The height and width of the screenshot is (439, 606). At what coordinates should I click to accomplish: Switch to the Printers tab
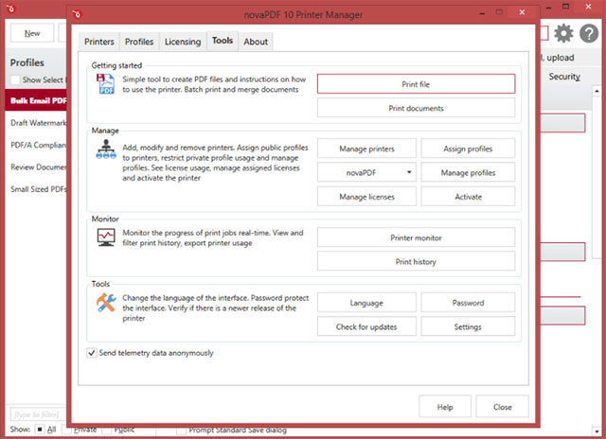tap(98, 42)
